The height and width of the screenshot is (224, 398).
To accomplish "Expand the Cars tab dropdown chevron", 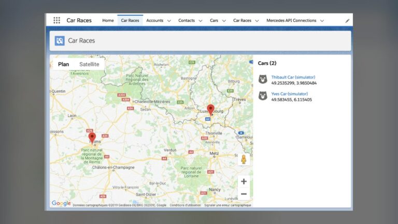I will tap(224, 21).
